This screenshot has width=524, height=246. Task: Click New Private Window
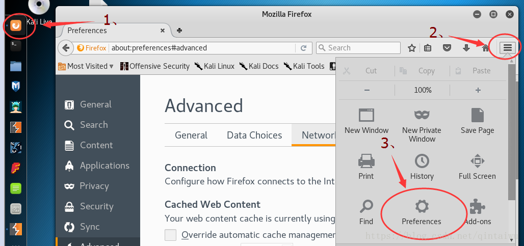pos(422,125)
